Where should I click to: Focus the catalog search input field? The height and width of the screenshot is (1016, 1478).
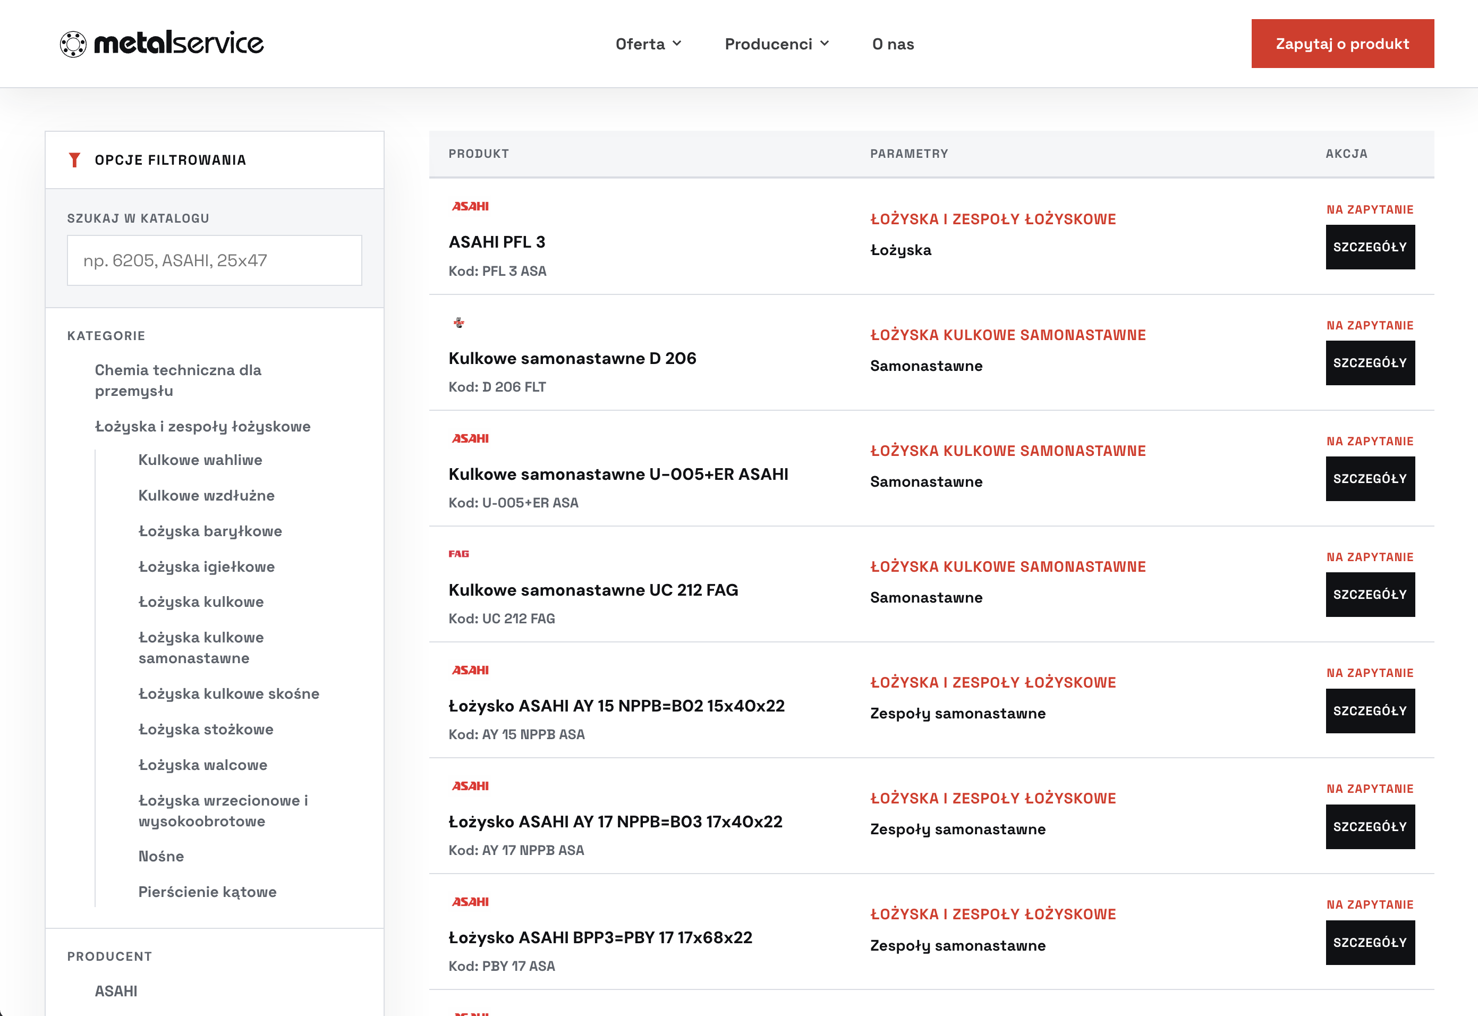click(x=215, y=260)
